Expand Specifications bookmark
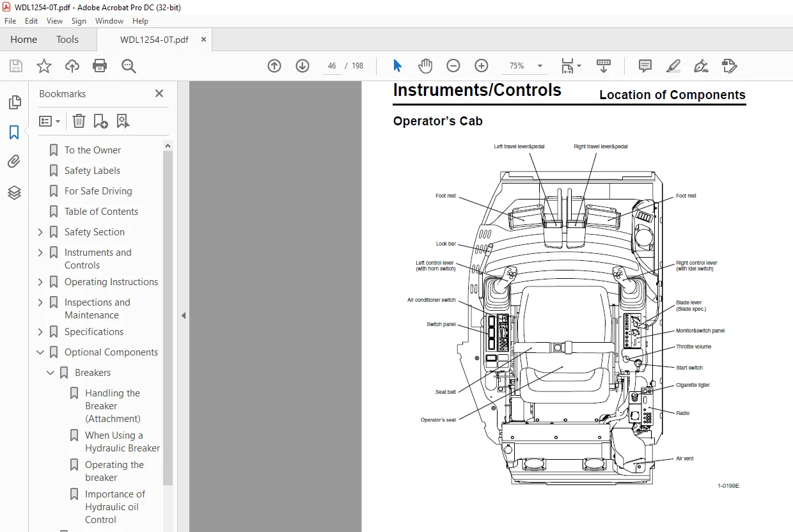793x532 pixels. pos(40,332)
